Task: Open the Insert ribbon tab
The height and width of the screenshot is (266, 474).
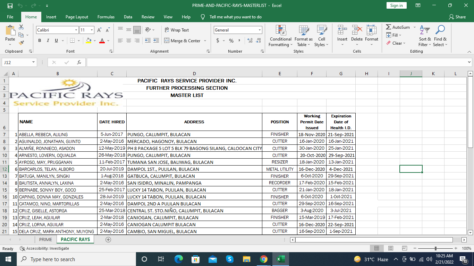Action: point(51,17)
